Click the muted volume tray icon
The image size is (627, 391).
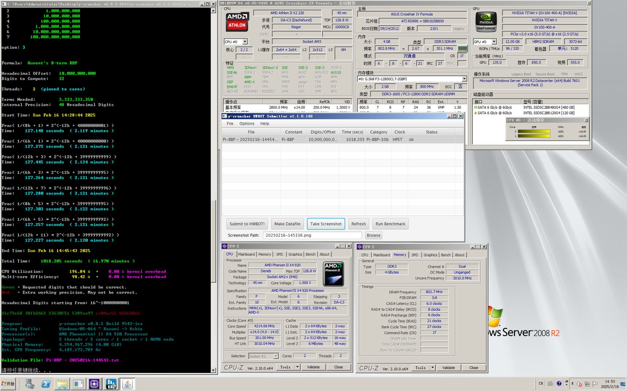coord(579,384)
